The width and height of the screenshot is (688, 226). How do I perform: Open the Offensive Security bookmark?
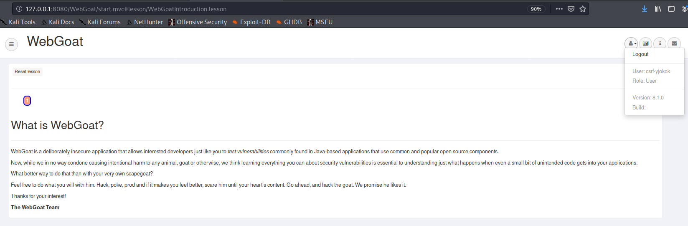[198, 22]
